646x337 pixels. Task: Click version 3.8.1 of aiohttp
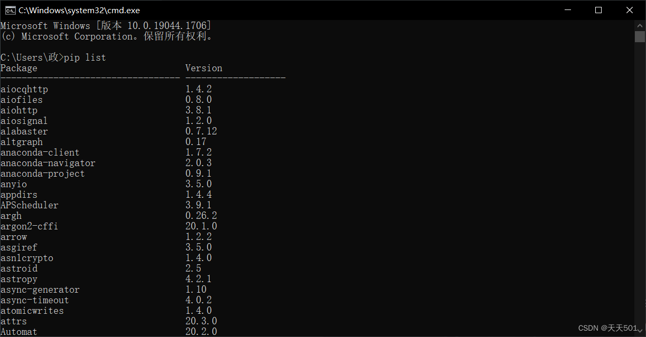click(x=199, y=110)
